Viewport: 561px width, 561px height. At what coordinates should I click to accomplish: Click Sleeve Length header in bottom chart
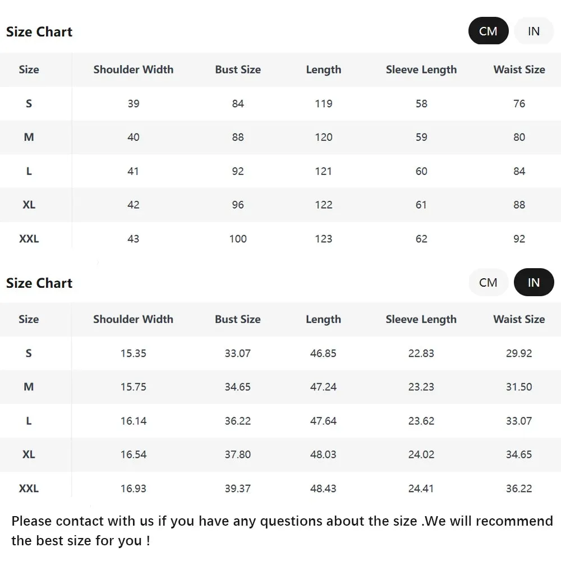pos(421,319)
